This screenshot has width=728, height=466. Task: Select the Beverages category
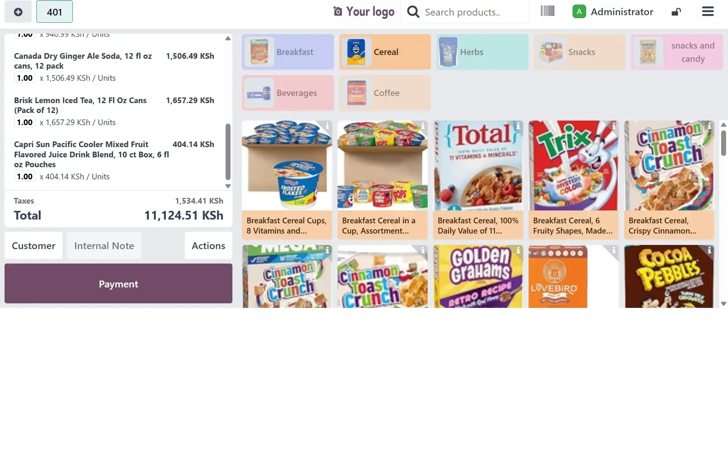click(x=288, y=93)
